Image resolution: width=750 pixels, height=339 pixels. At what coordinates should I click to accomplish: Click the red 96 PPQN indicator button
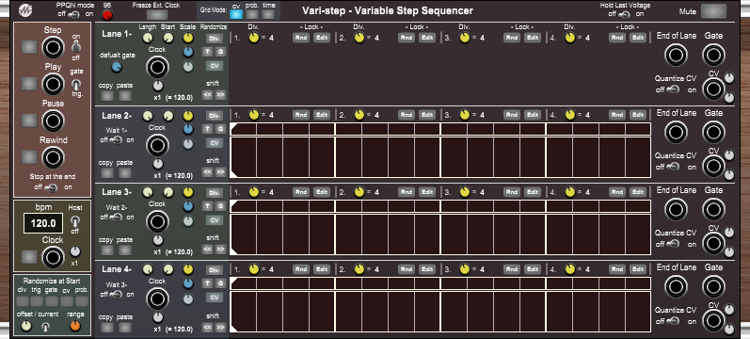click(107, 15)
